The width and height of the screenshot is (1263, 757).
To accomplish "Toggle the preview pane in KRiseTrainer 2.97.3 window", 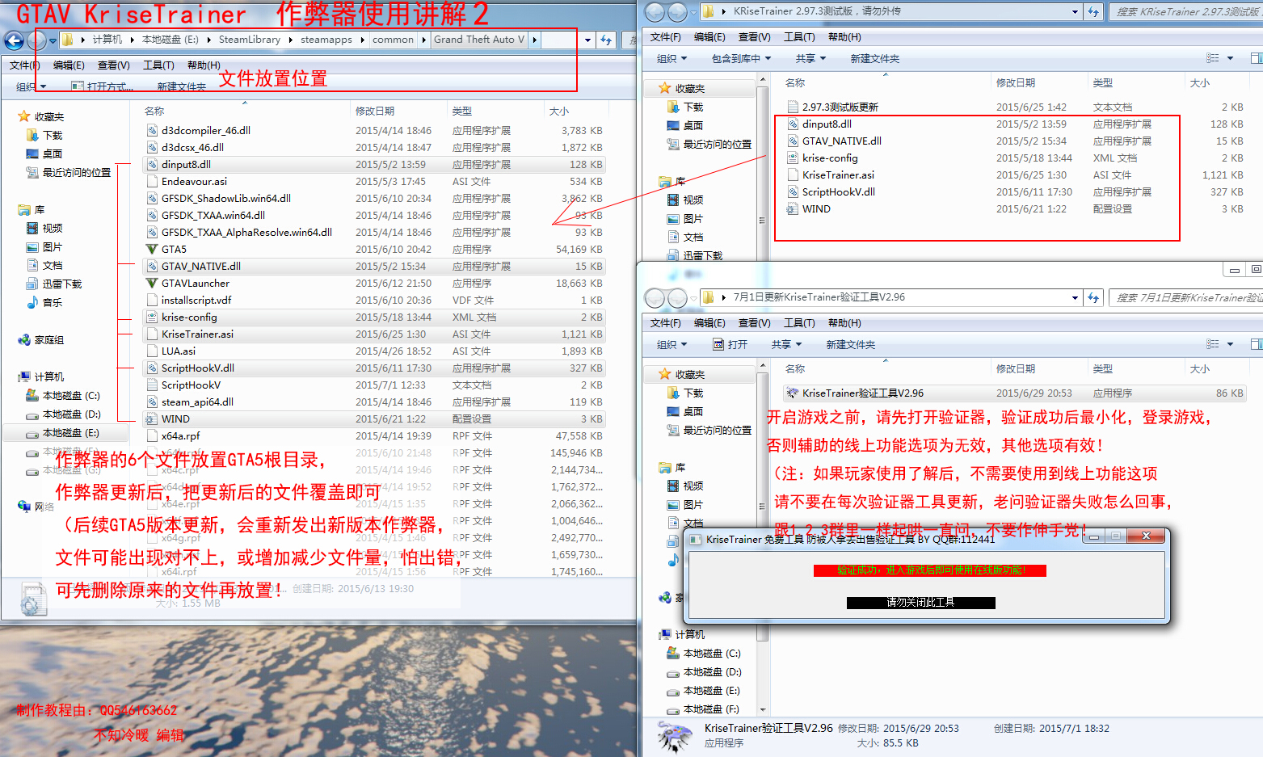I will [x=1256, y=58].
